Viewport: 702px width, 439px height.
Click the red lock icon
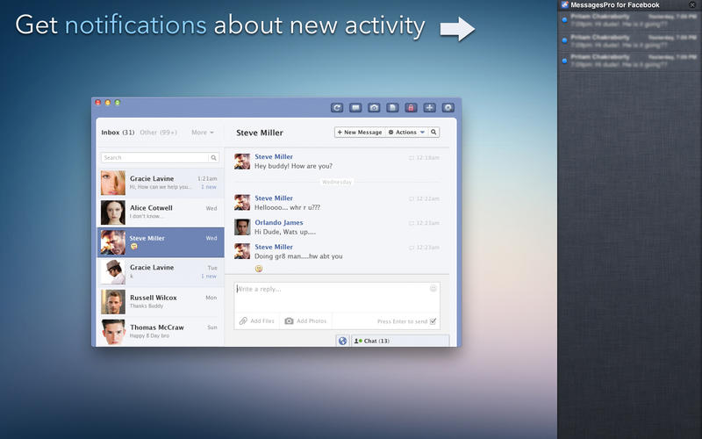(x=411, y=107)
